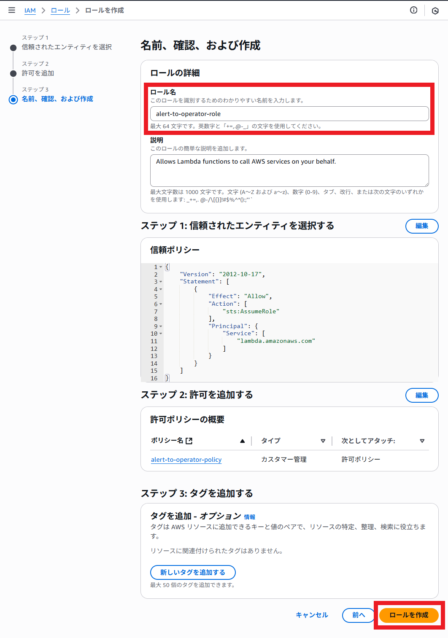Click the タイプ column sort arrow
This screenshot has width=448, height=638.
point(323,441)
